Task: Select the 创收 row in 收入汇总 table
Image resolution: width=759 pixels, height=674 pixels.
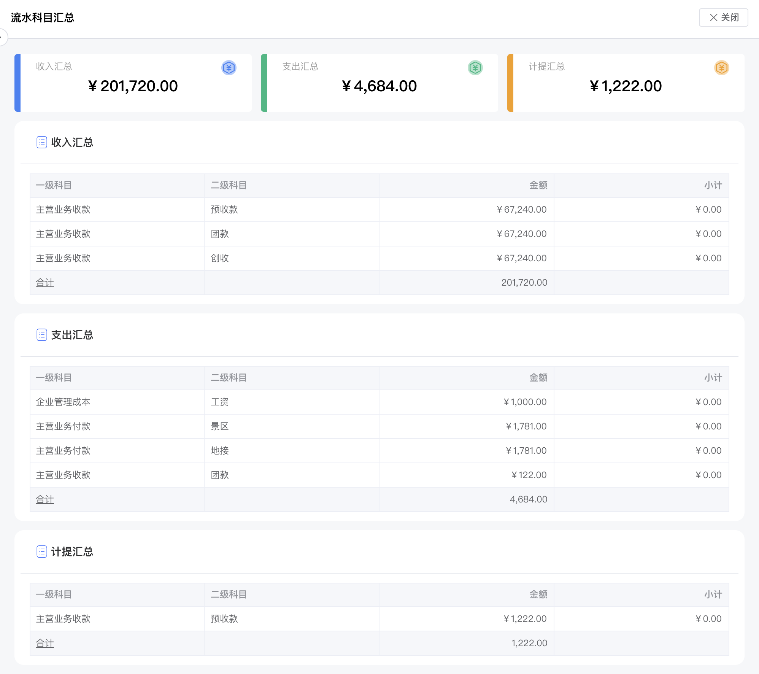Action: click(220, 258)
